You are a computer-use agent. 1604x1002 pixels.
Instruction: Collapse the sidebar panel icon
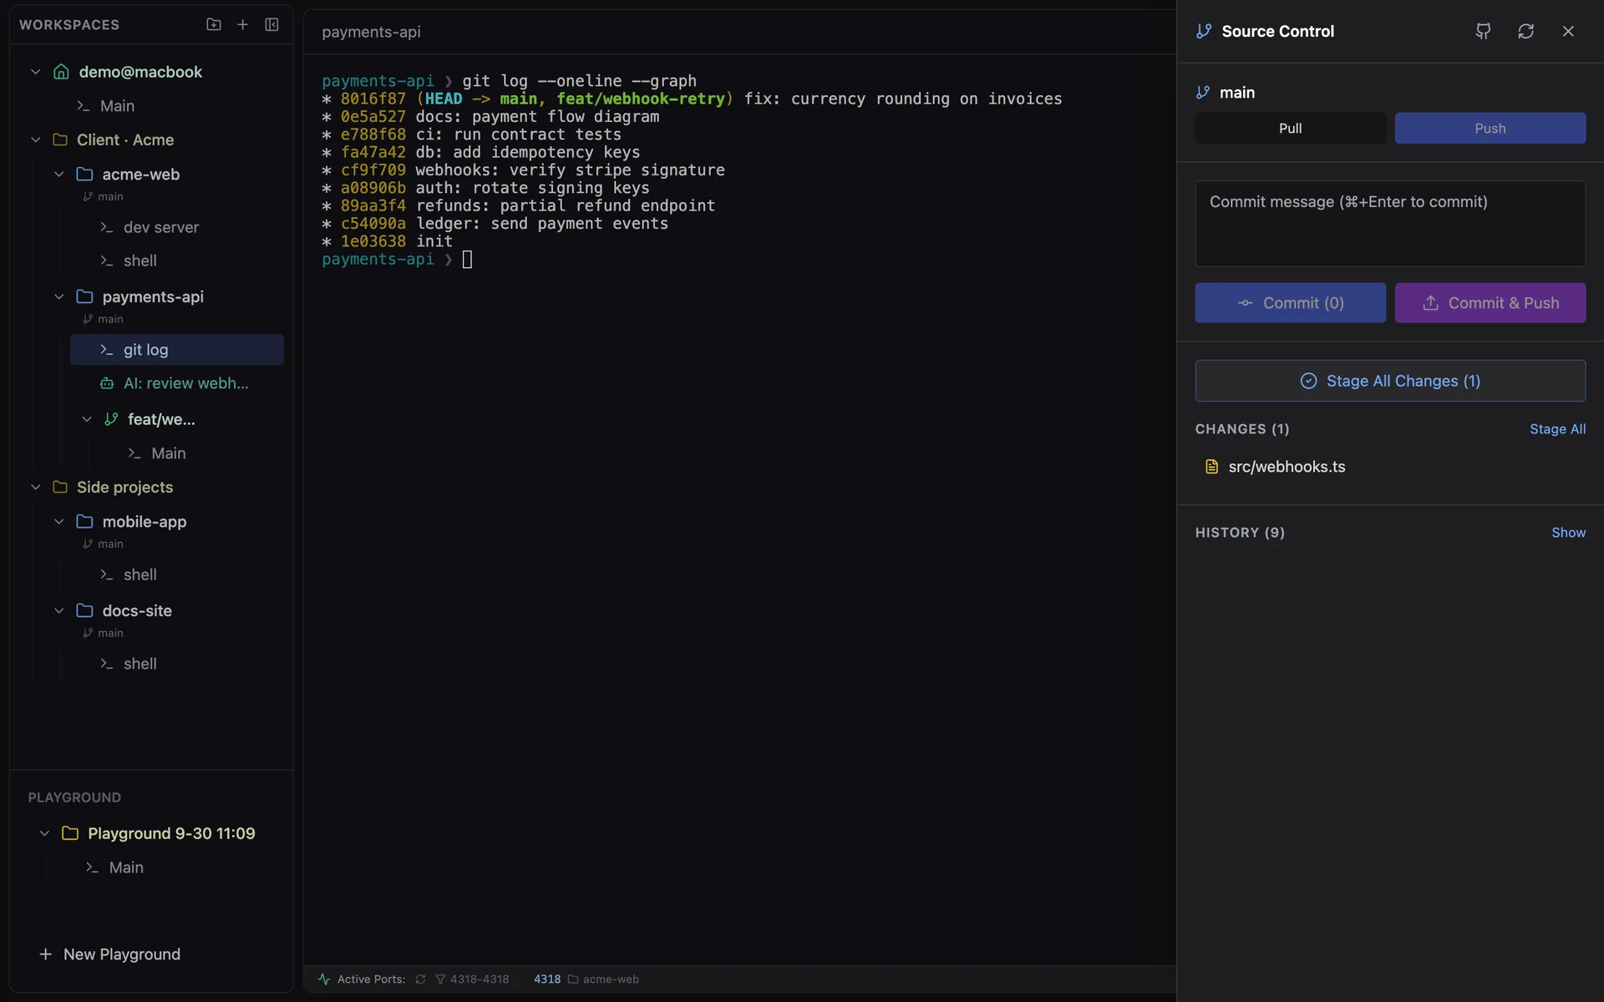pyautogui.click(x=272, y=25)
